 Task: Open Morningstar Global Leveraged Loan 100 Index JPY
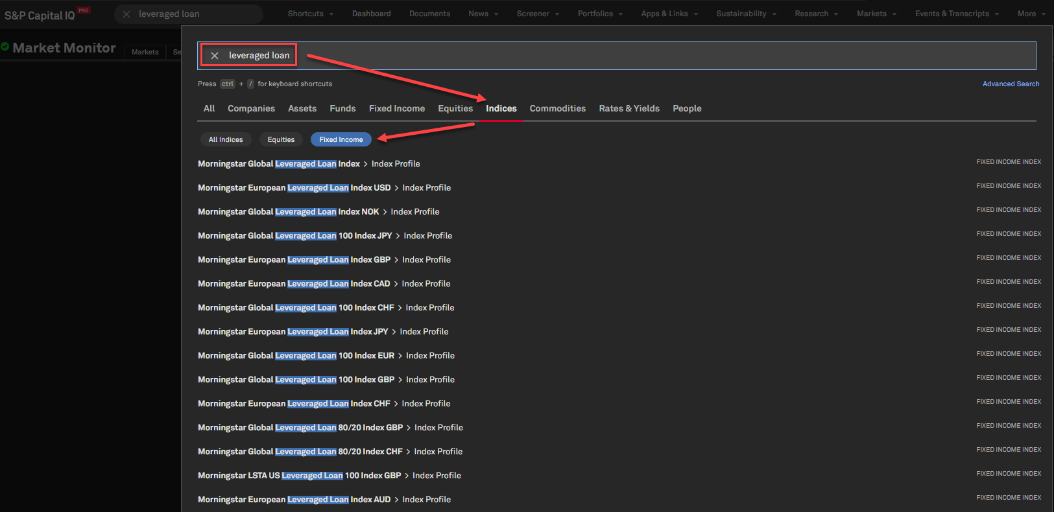tap(325, 236)
